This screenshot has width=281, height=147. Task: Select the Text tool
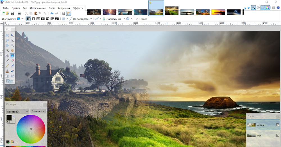tap(7, 76)
